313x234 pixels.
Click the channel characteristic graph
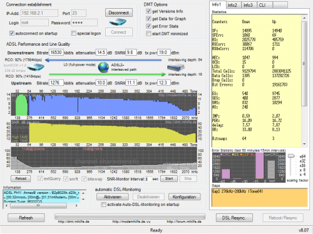tap(104, 158)
